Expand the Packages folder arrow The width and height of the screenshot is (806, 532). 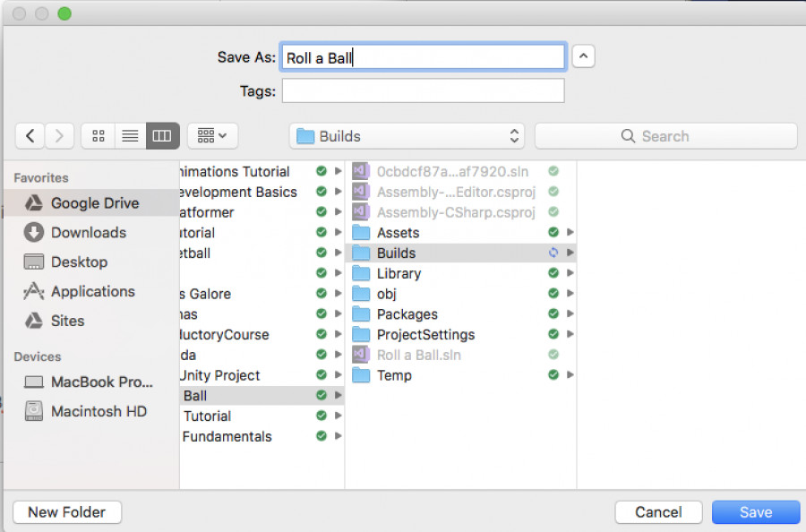(x=570, y=314)
